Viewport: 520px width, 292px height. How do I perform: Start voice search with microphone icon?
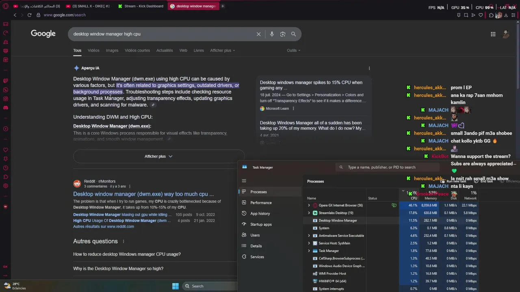pyautogui.click(x=272, y=34)
